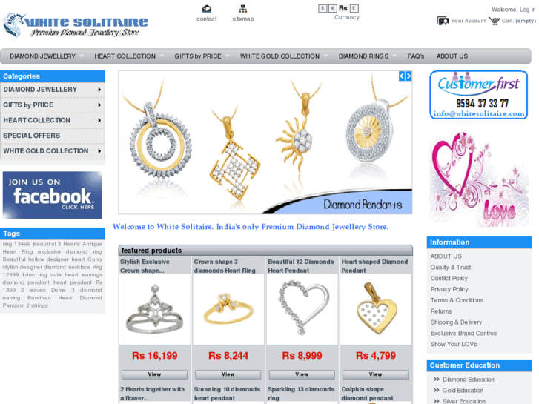
Task: Click the Your Account icon
Action: click(443, 21)
